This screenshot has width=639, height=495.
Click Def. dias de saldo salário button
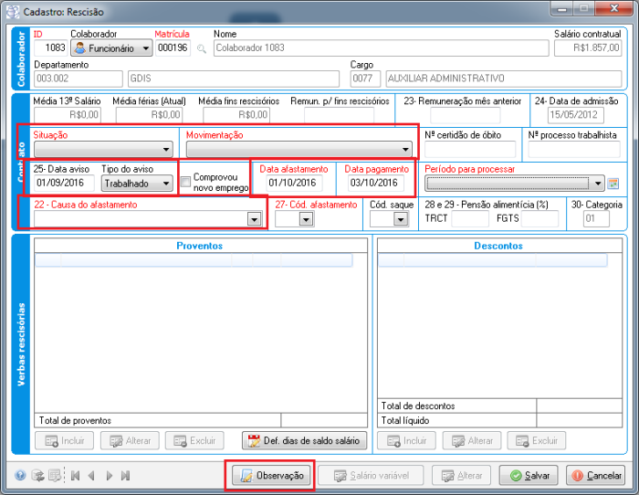point(305,441)
